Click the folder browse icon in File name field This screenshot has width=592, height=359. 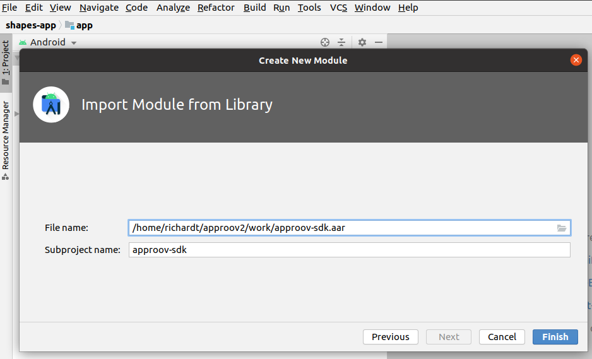tap(562, 228)
